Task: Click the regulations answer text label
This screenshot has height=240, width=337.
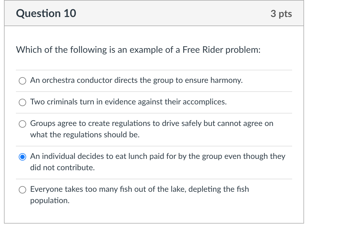Action: point(152,123)
